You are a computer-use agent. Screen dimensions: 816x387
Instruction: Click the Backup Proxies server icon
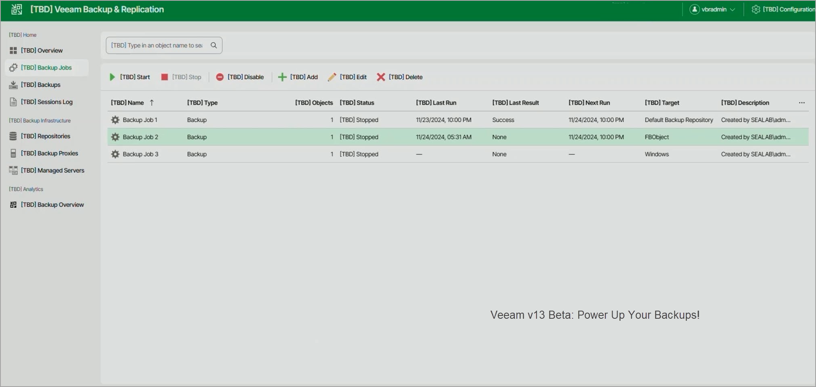click(x=13, y=154)
